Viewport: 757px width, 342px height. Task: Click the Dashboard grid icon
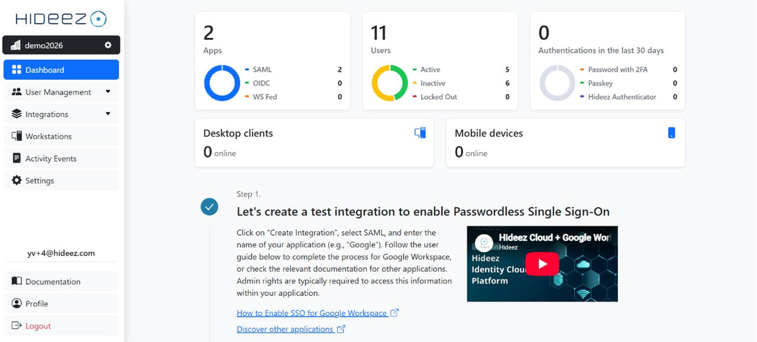(17, 70)
